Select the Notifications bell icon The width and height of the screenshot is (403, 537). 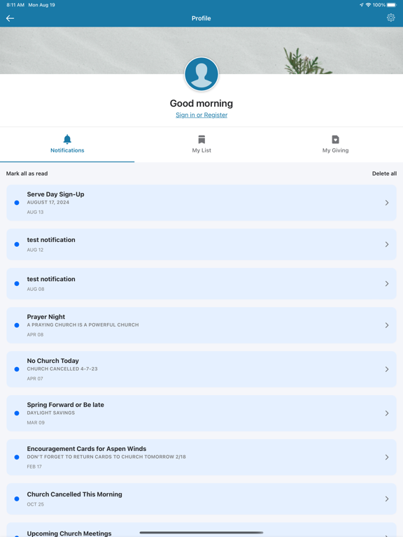(67, 139)
